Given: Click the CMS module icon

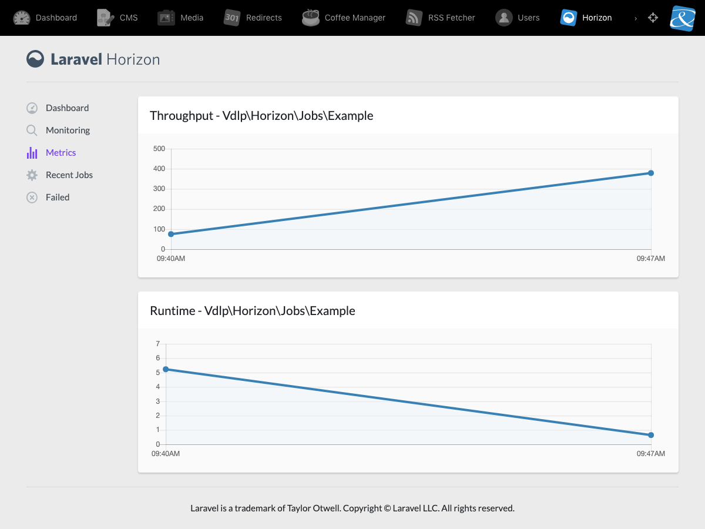Looking at the screenshot, I should pos(106,18).
